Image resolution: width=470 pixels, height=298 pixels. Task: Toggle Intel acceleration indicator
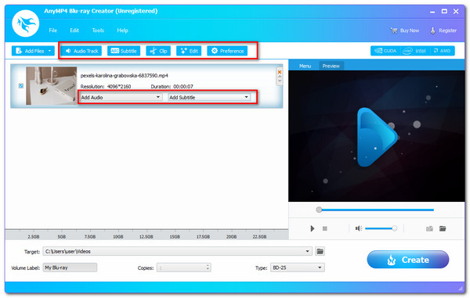(414, 51)
